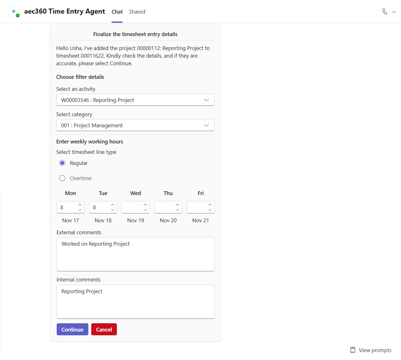Open the Select category dropdown
The height and width of the screenshot is (360, 401).
pyautogui.click(x=135, y=125)
